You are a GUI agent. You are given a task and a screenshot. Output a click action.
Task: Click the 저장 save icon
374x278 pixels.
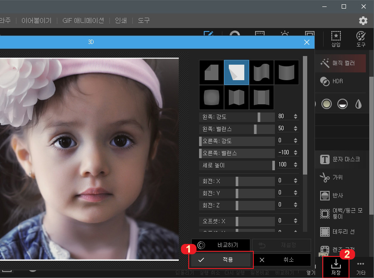pos(336,267)
